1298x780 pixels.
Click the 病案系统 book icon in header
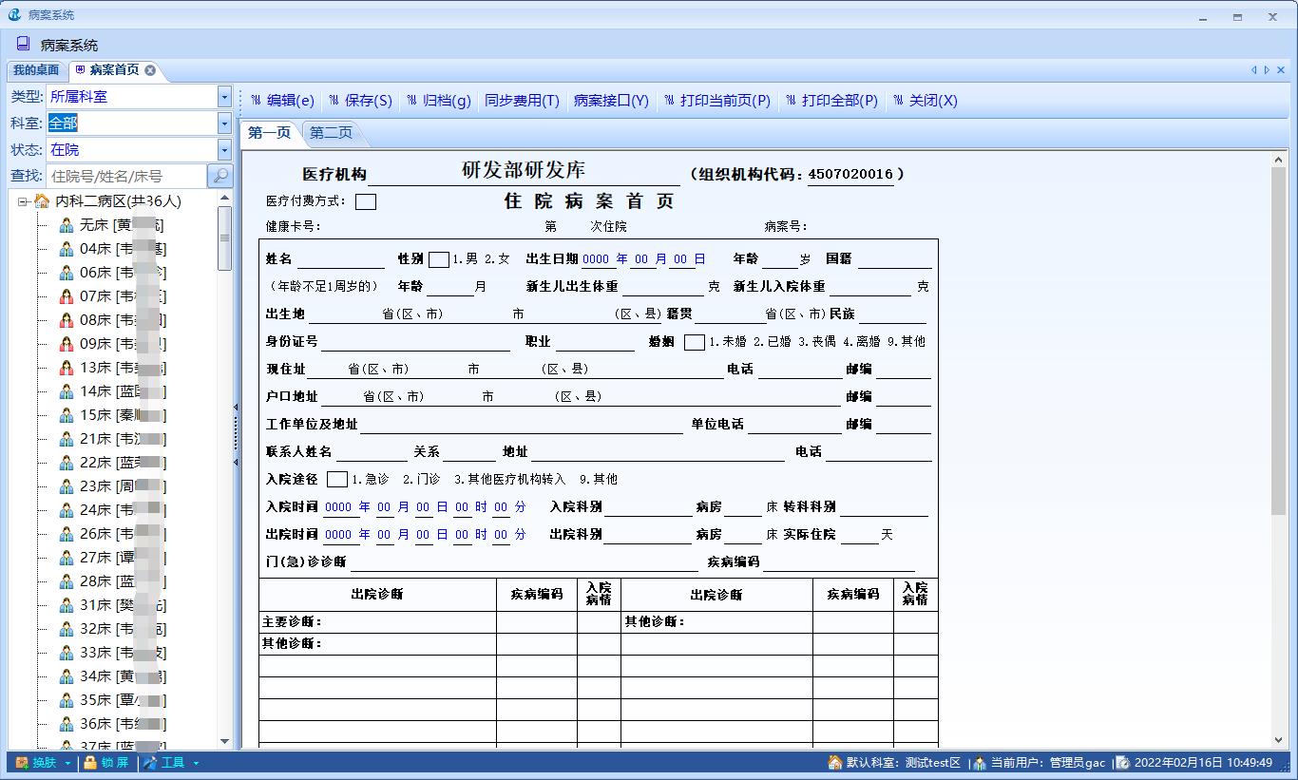tap(23, 44)
